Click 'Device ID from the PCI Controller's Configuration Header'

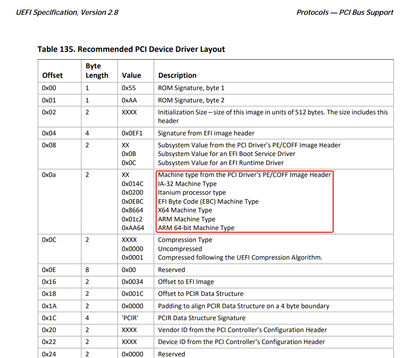(241, 342)
